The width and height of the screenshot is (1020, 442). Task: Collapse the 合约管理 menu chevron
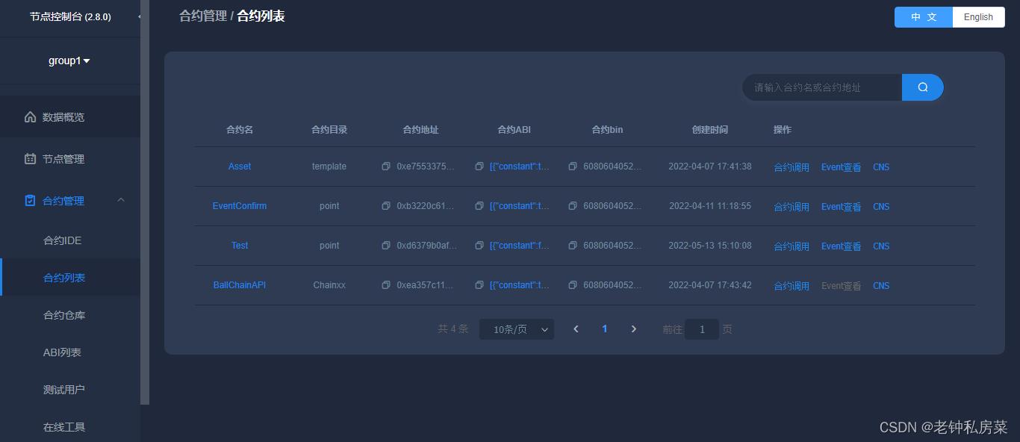121,200
